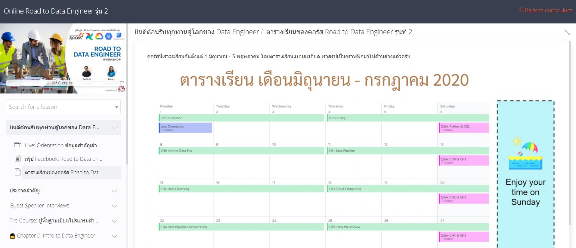576x248 pixels.
Task: Select the ตารางเรียนของคอร์ส Road to Dat... lesson
Action: point(71,173)
